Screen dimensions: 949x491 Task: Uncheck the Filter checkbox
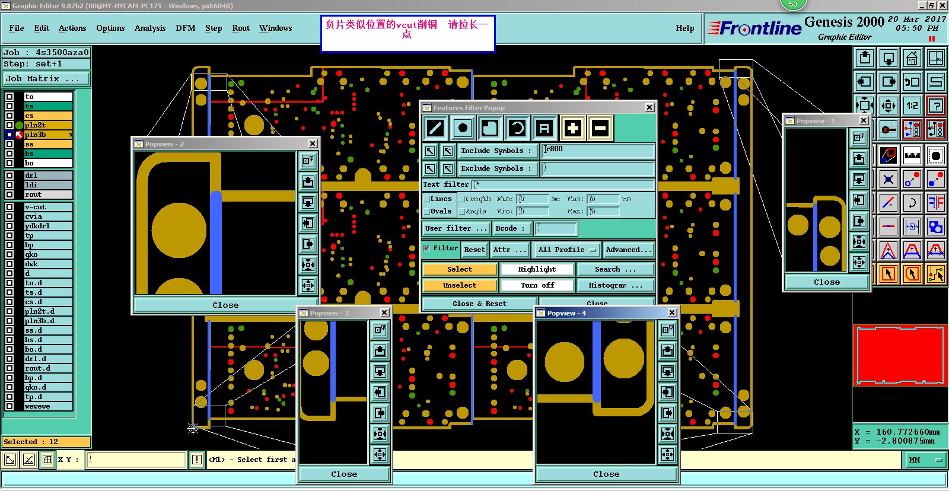(x=427, y=248)
